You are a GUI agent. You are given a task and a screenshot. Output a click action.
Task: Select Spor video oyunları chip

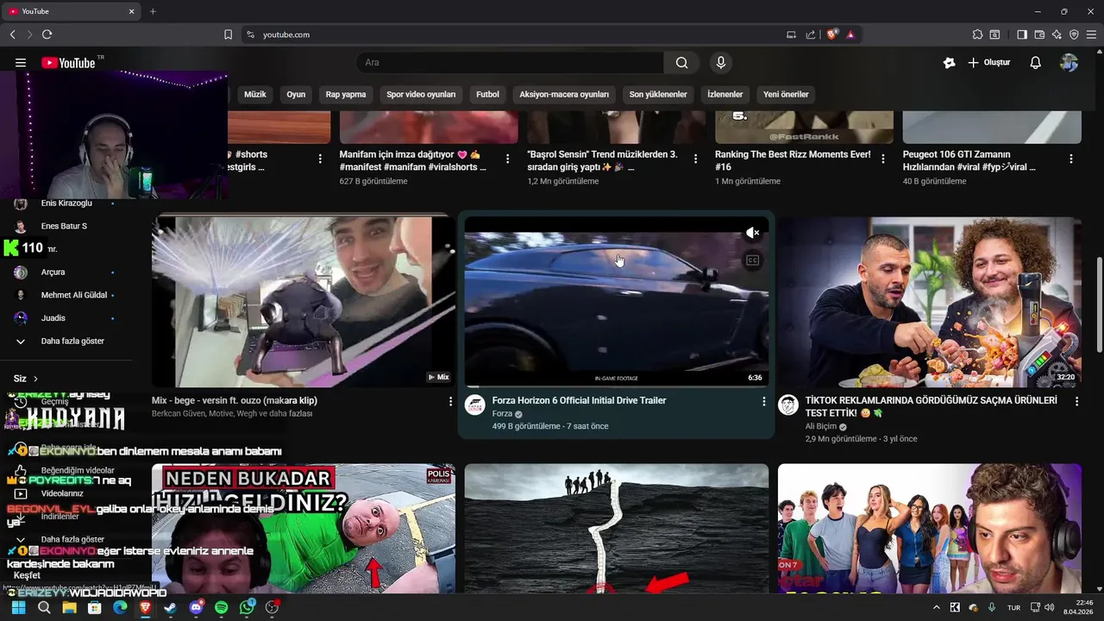coord(421,95)
